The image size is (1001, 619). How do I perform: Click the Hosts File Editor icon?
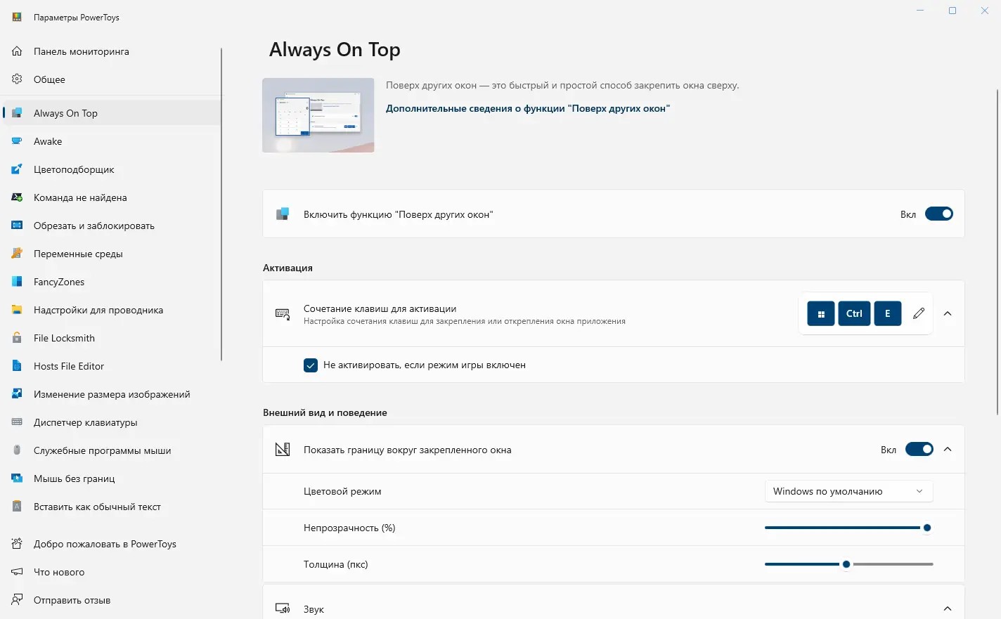point(17,366)
